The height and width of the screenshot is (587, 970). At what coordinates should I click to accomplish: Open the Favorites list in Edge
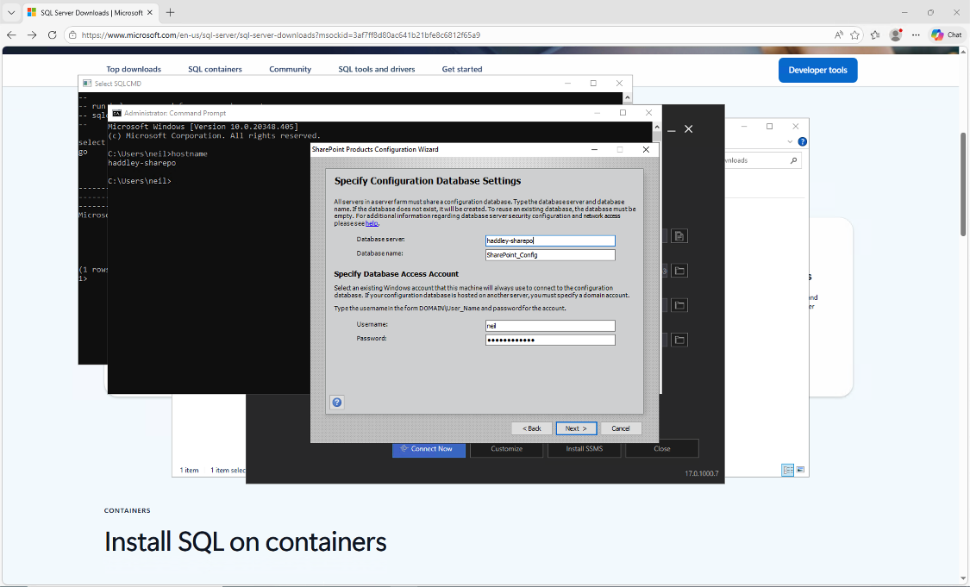tap(875, 35)
